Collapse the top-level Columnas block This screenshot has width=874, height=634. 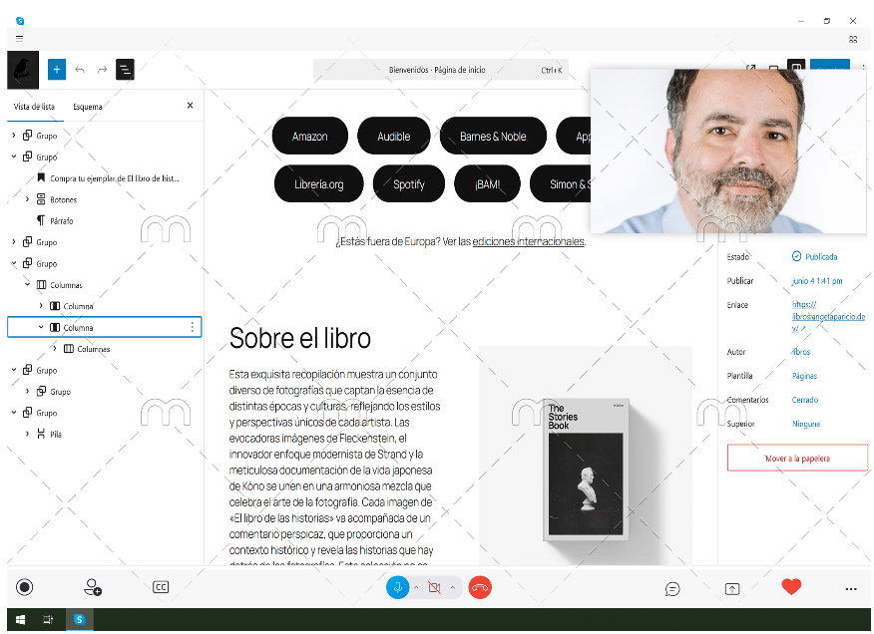coord(27,284)
